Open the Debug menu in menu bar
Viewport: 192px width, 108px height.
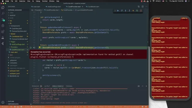[x=38, y=1]
